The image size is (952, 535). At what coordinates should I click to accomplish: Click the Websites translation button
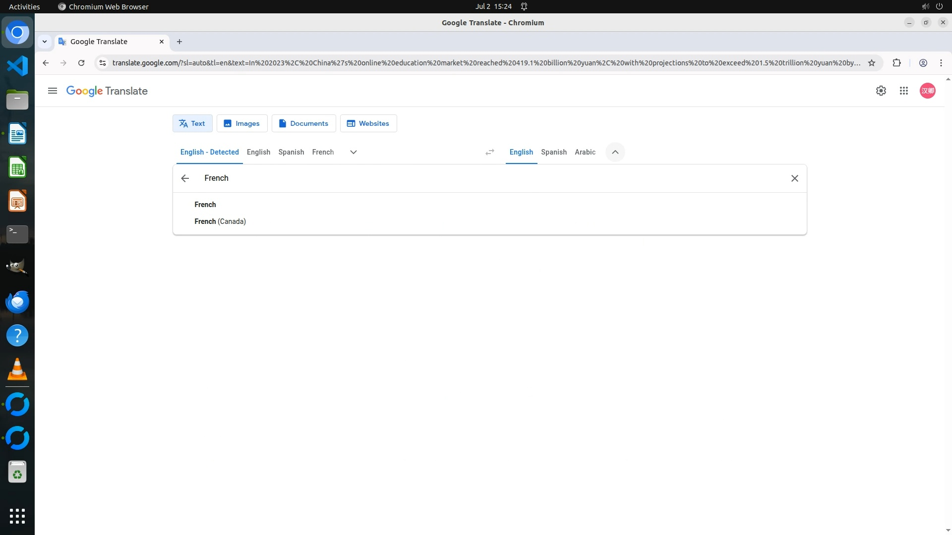coord(368,123)
